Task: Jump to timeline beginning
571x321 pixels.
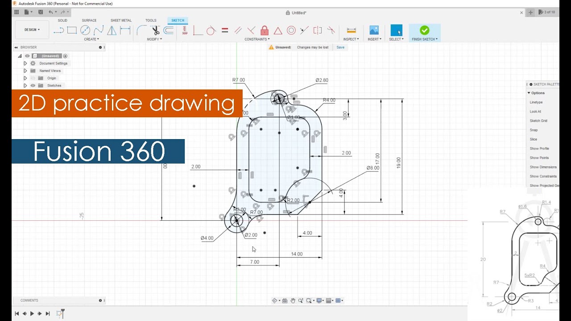Action: click(x=17, y=314)
